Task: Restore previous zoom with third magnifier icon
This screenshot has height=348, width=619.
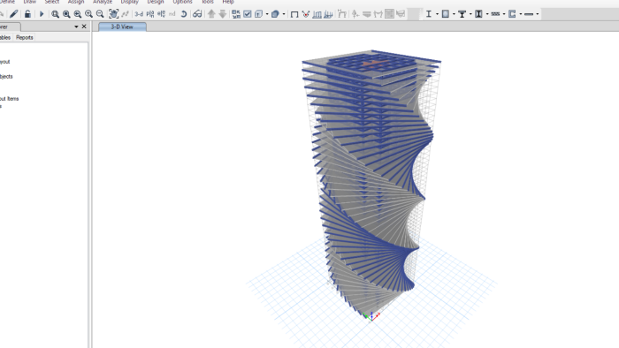Action: pos(78,14)
